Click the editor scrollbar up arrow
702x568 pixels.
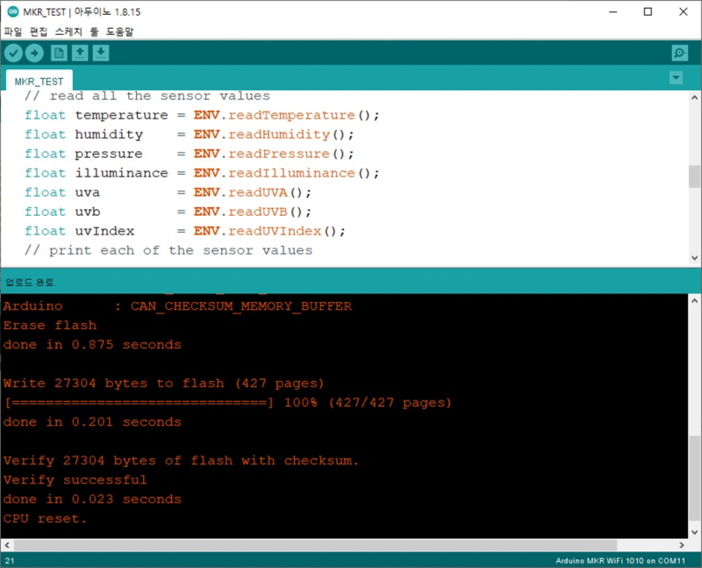coord(694,97)
